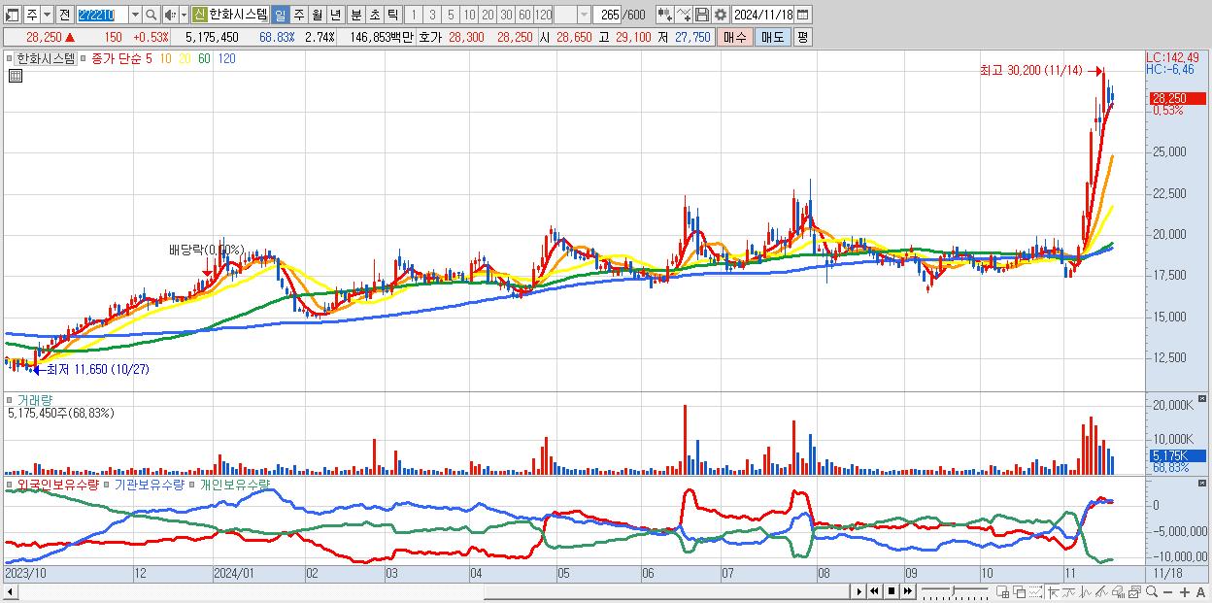Click the green 신 badge icon
Image resolution: width=1212 pixels, height=603 pixels.
[x=199, y=15]
